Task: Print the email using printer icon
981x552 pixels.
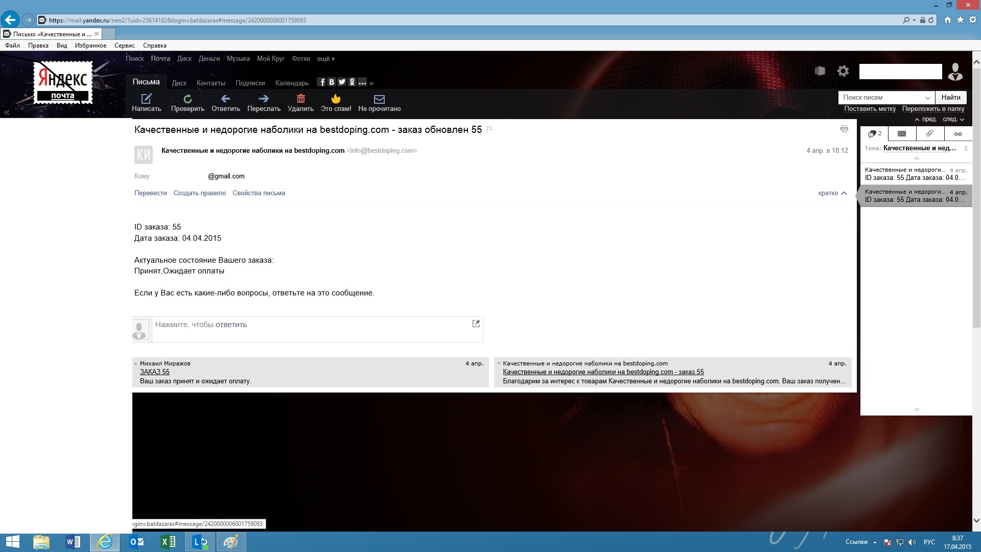Action: pyautogui.click(x=844, y=129)
